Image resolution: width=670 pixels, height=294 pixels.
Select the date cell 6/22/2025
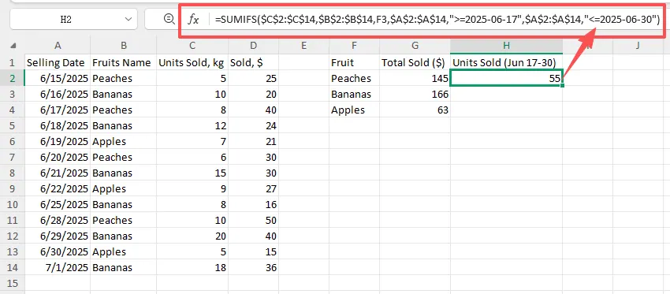click(x=58, y=189)
